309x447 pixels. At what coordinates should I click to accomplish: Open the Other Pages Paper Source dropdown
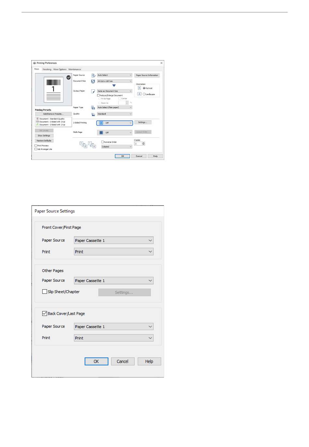click(114, 281)
